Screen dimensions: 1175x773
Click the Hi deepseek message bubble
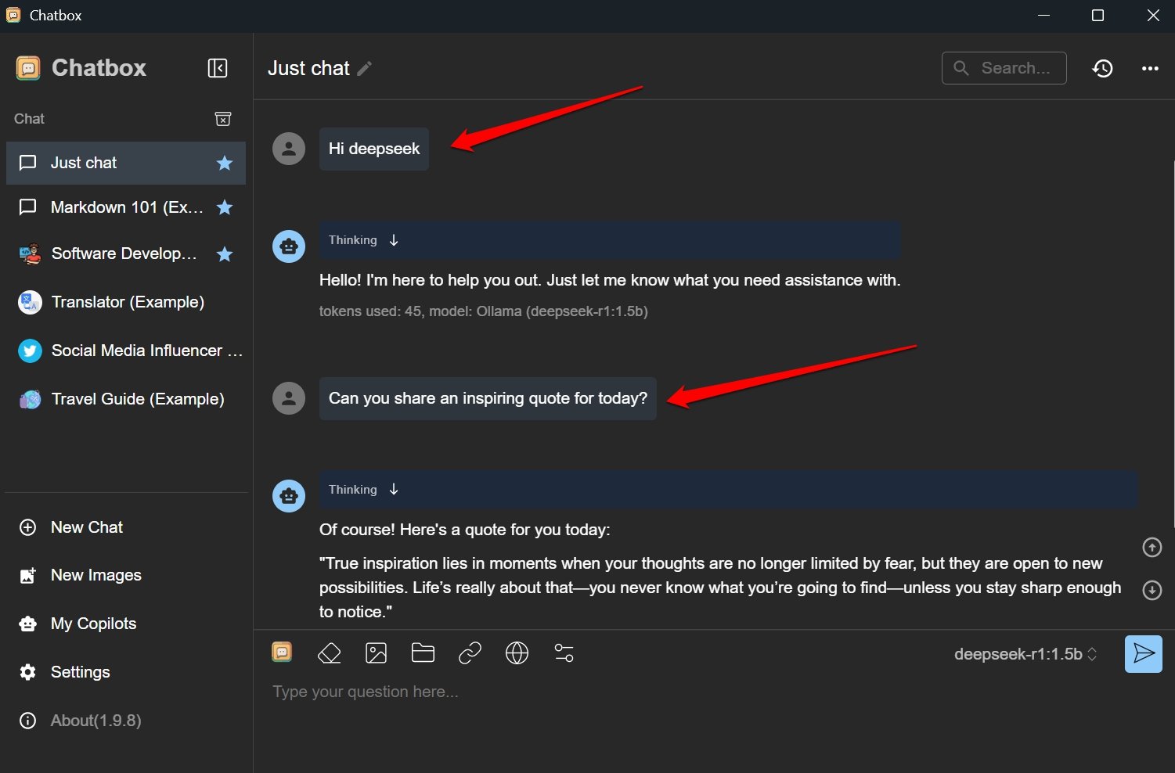coord(374,149)
